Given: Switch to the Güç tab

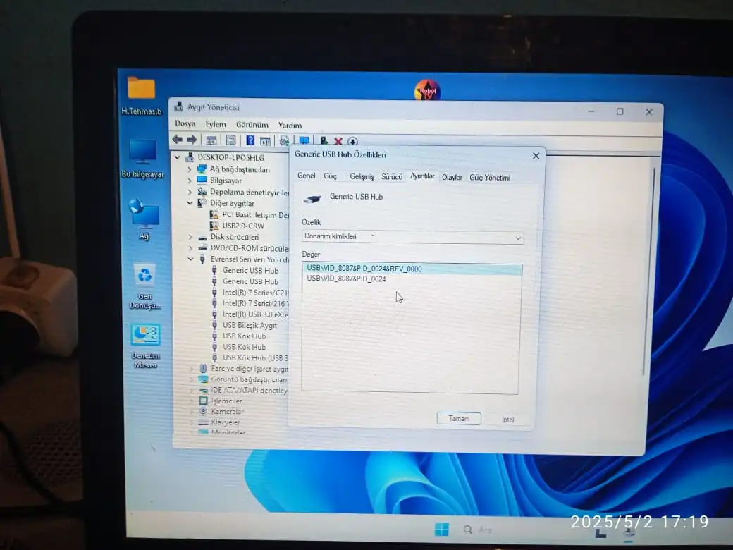Looking at the screenshot, I should pyautogui.click(x=331, y=176).
